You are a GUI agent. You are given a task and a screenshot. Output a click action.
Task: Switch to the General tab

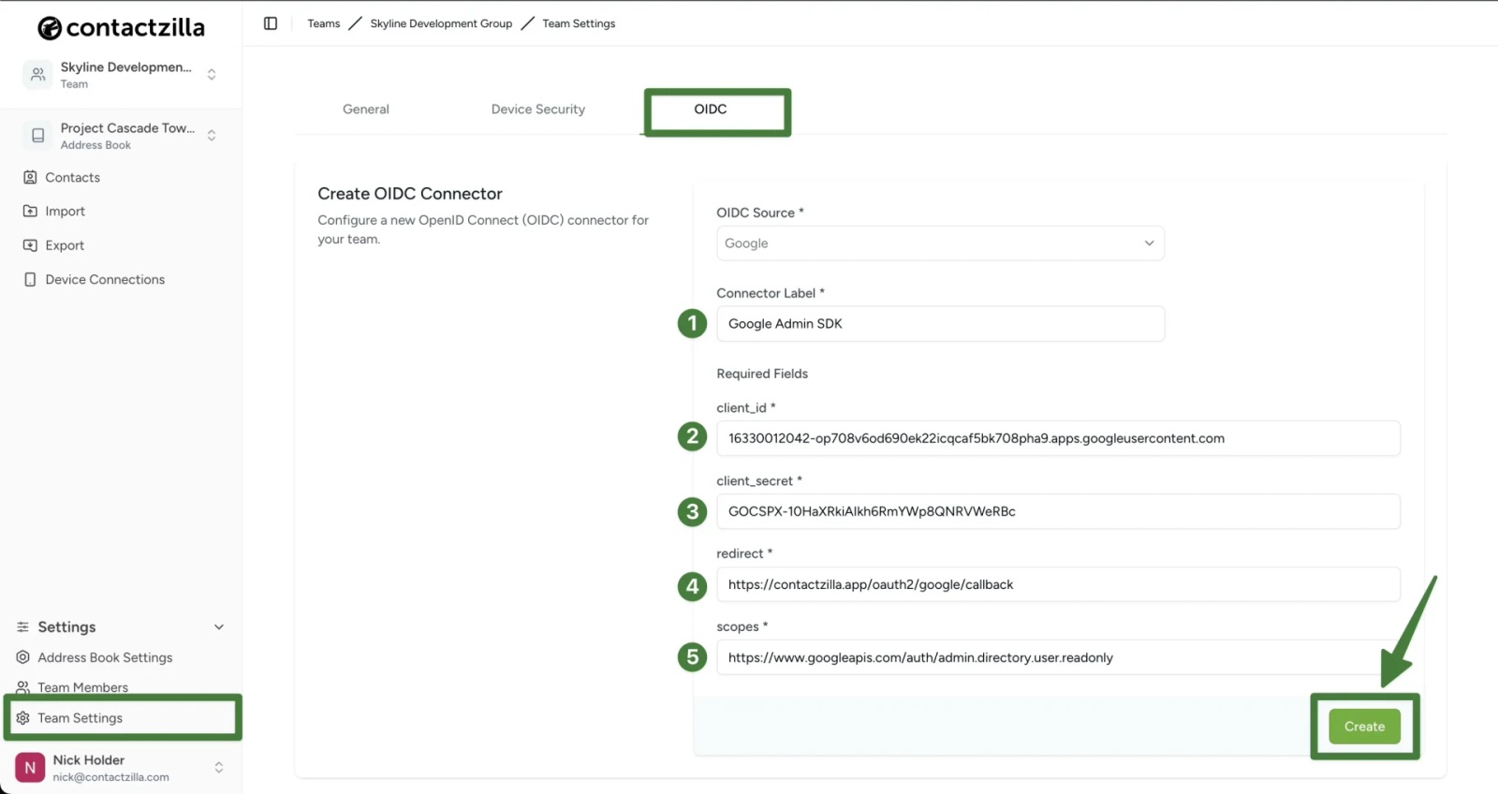tap(366, 110)
